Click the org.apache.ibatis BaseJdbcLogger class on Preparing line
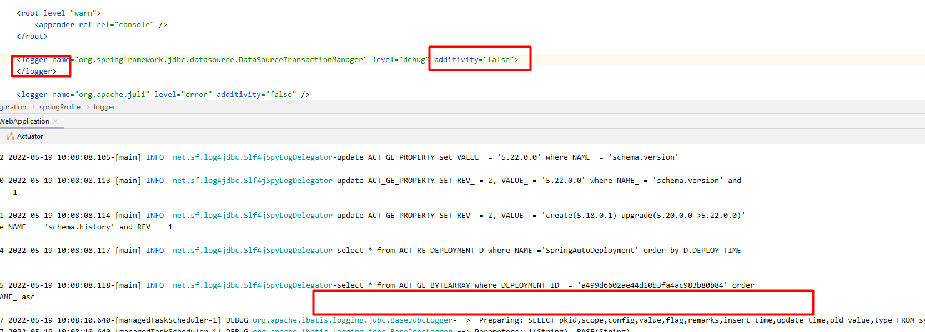Viewport: 925px width, 332px height. pos(353,320)
